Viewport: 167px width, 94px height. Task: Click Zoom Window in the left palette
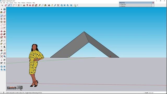tap(4, 53)
